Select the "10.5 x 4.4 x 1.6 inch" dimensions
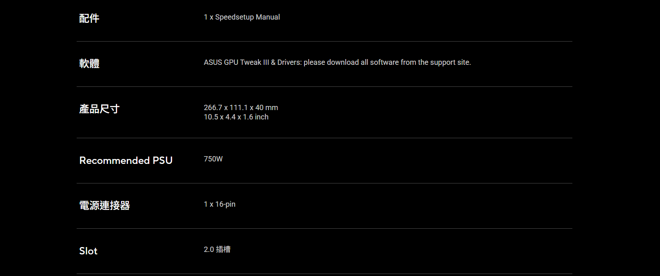Viewport: 660px width, 276px height. 236,117
